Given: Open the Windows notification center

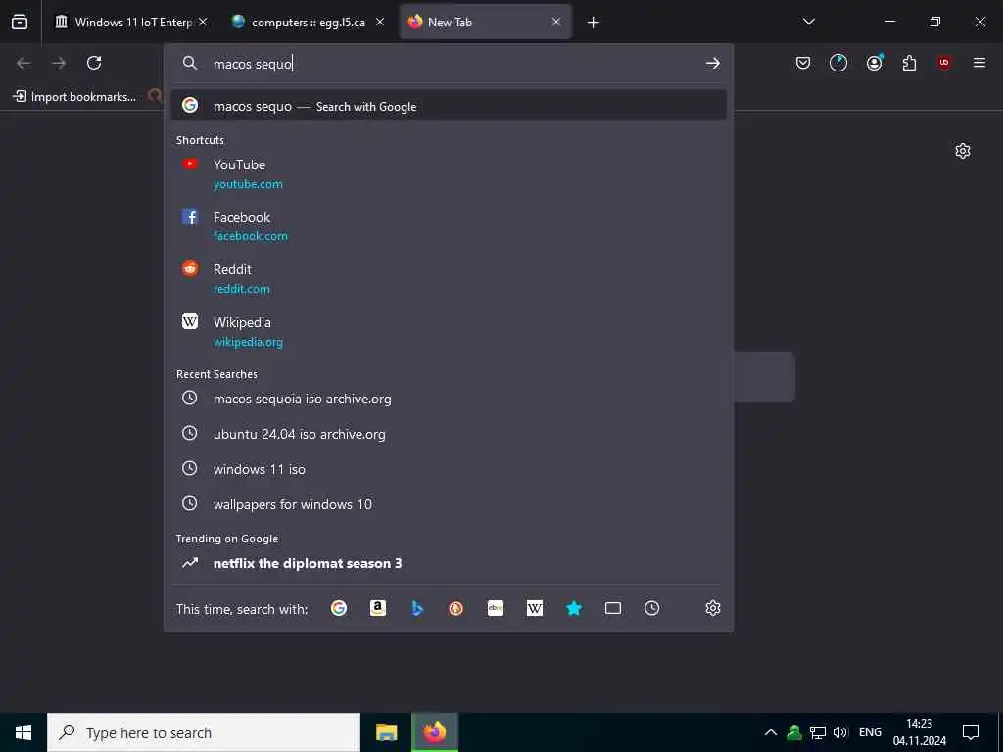Looking at the screenshot, I should click(971, 732).
